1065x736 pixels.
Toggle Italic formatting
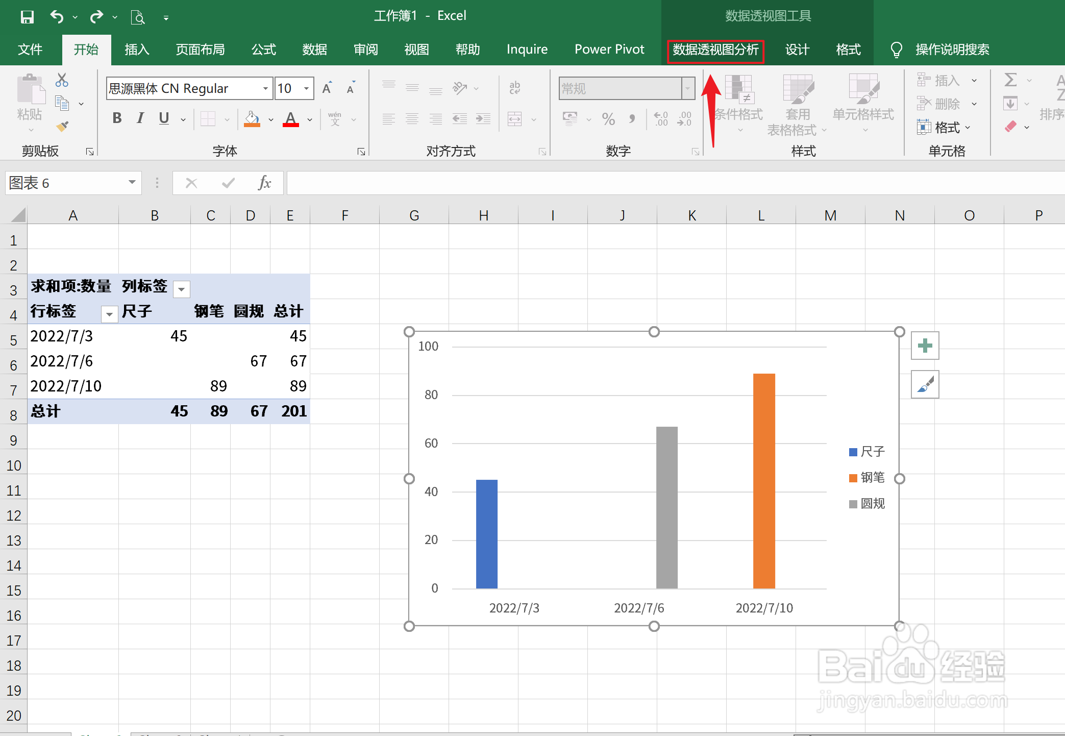(140, 118)
